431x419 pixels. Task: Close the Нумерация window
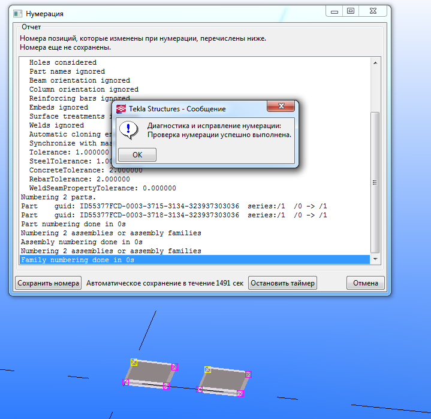[x=373, y=11]
